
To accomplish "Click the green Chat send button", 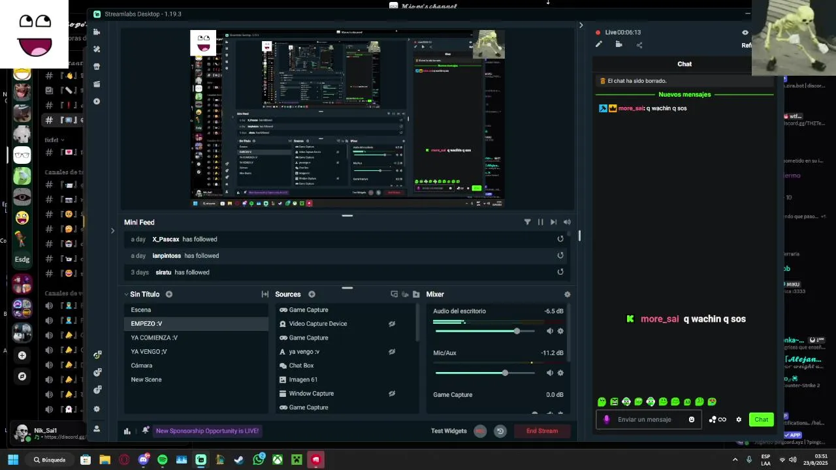I will (762, 420).
